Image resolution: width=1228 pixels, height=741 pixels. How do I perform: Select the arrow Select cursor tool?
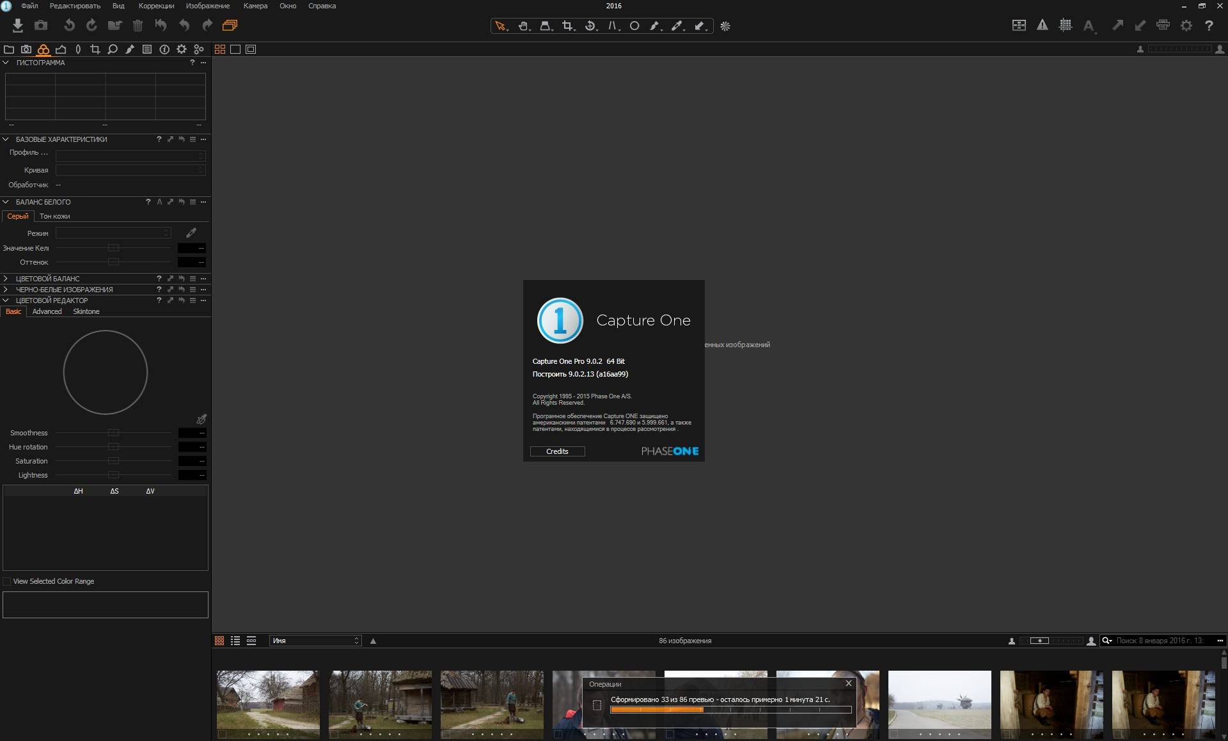click(501, 26)
